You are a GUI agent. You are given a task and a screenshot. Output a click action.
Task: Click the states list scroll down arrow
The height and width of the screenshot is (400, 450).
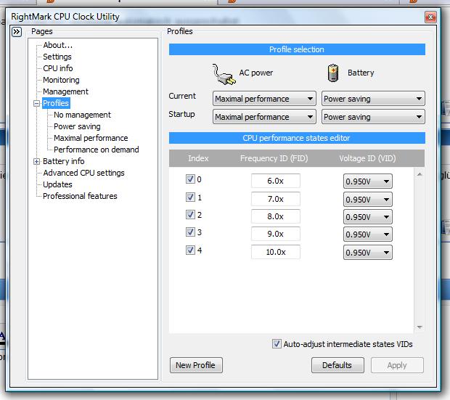pyautogui.click(x=420, y=327)
